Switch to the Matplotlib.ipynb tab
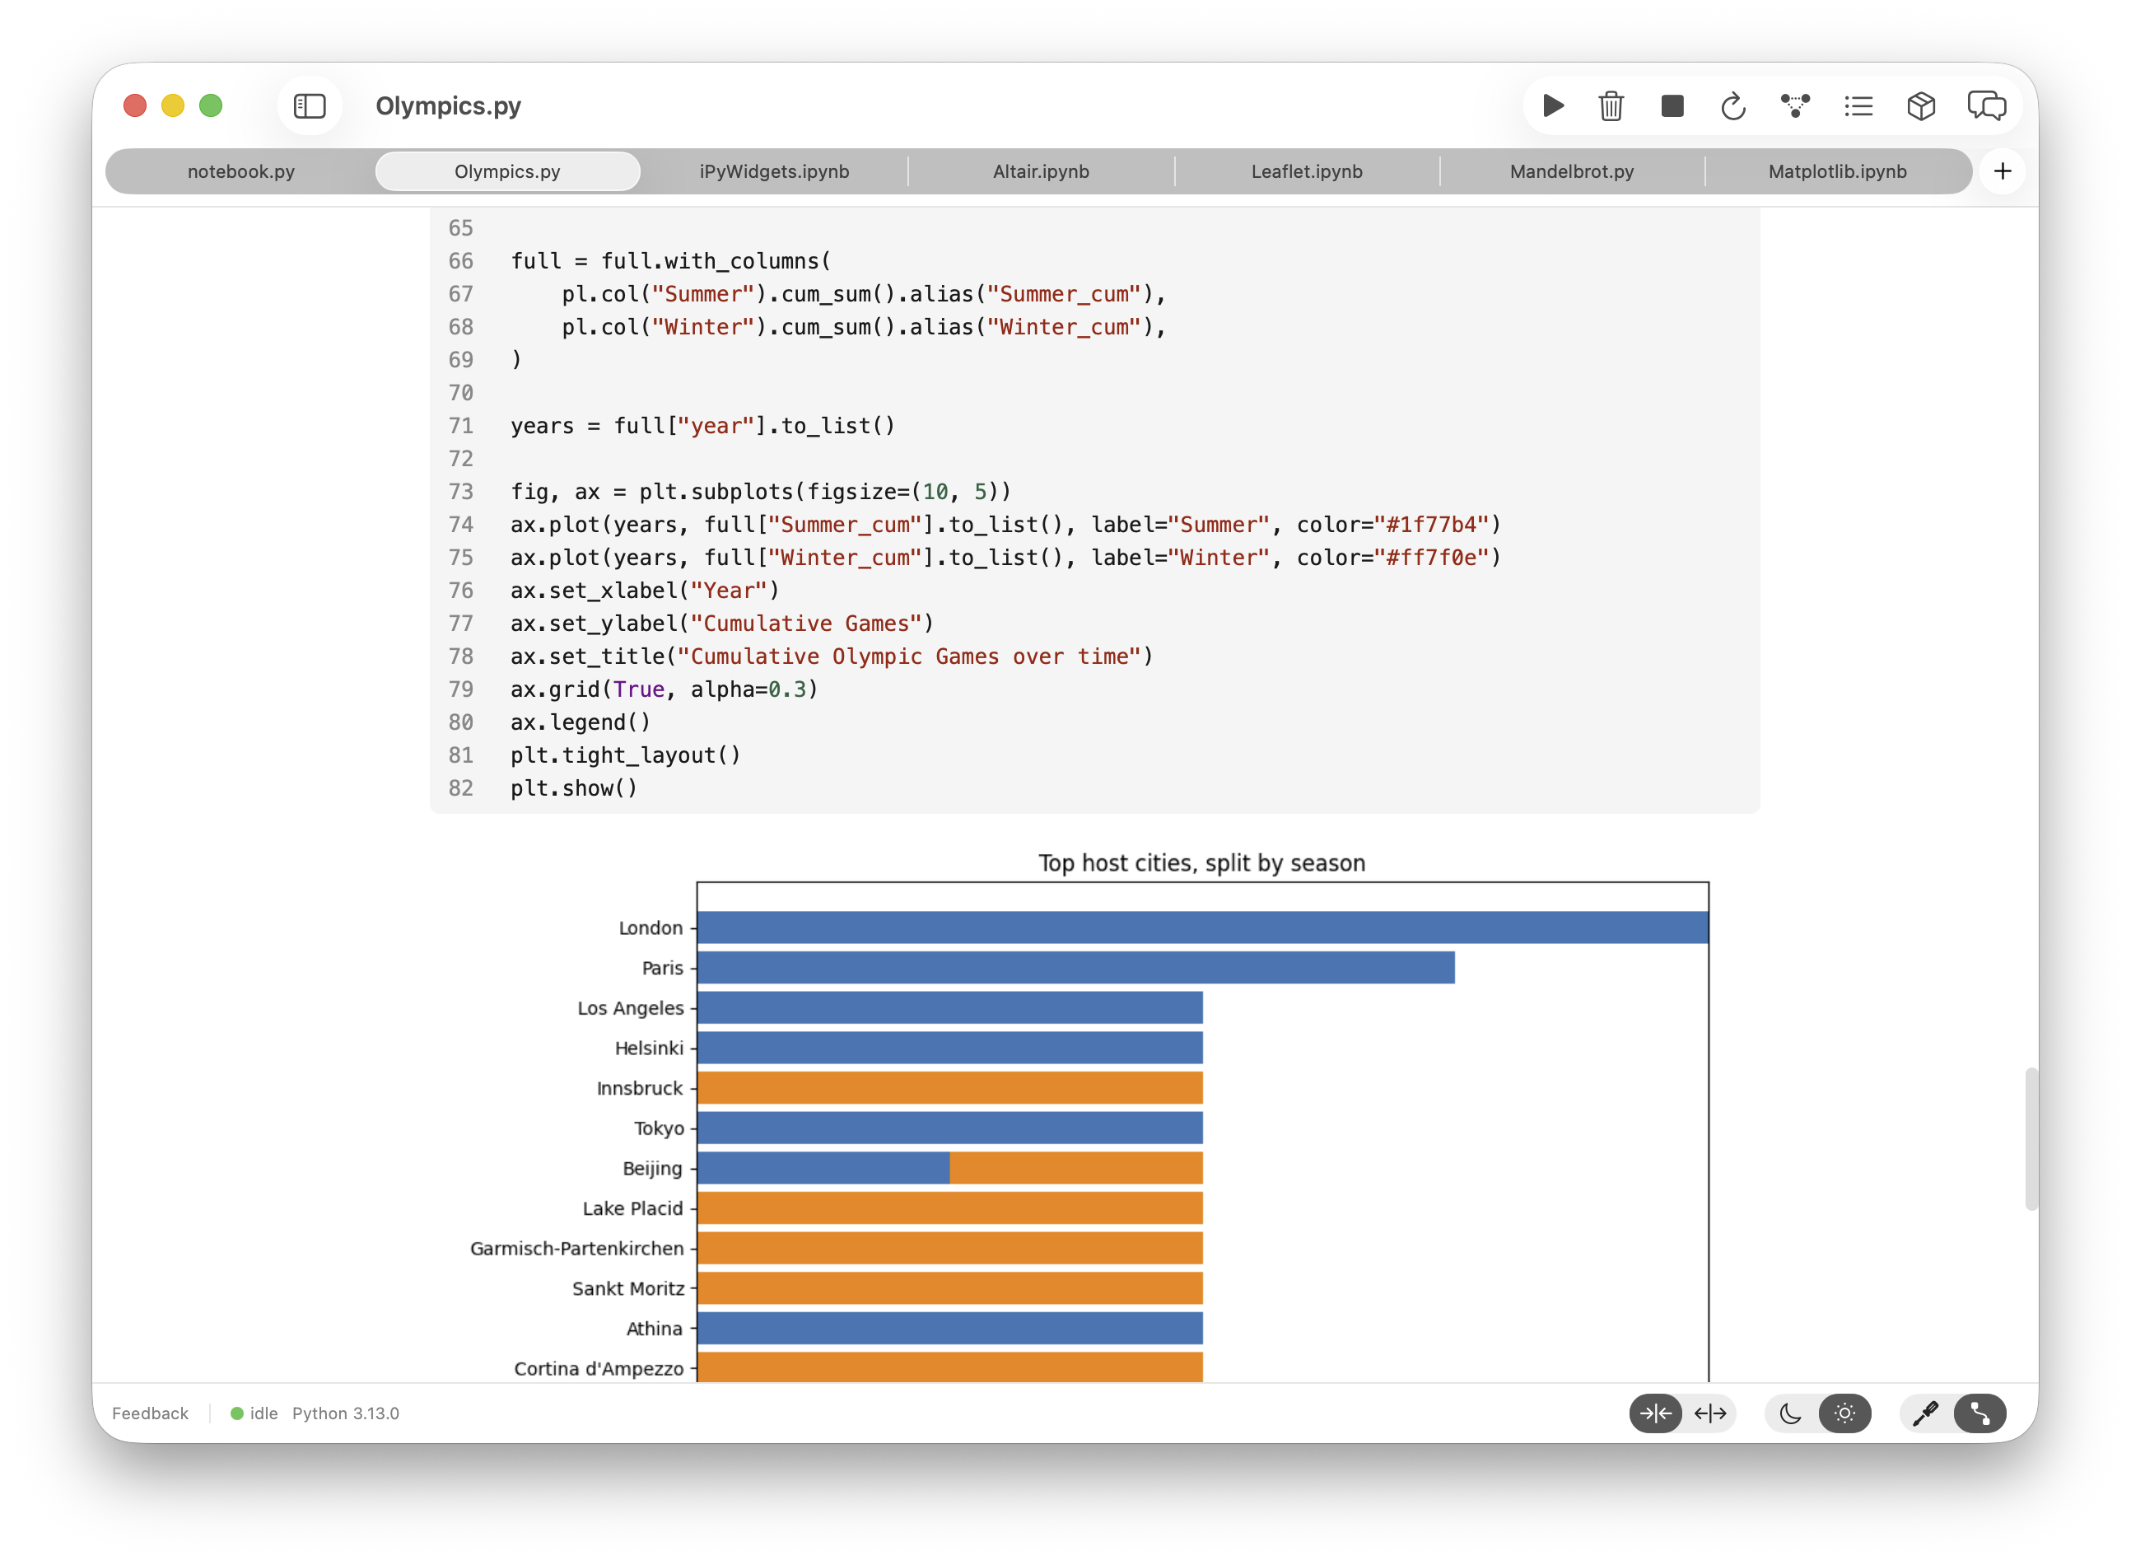This screenshot has width=2131, height=1565. tap(1836, 171)
